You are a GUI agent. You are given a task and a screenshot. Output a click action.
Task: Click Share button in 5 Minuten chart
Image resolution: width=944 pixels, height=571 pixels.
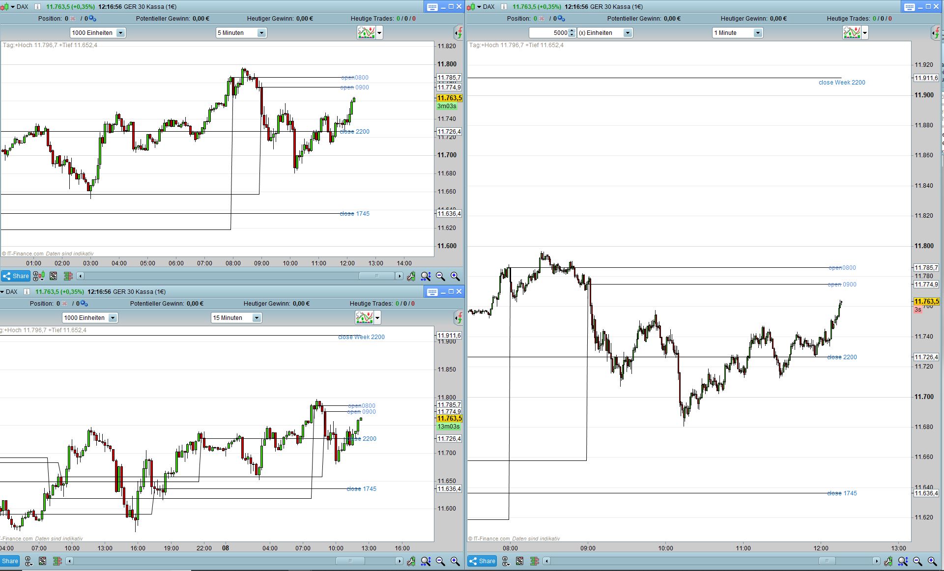pyautogui.click(x=16, y=276)
